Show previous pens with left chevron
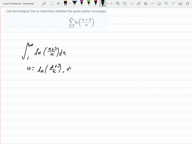 70,4
